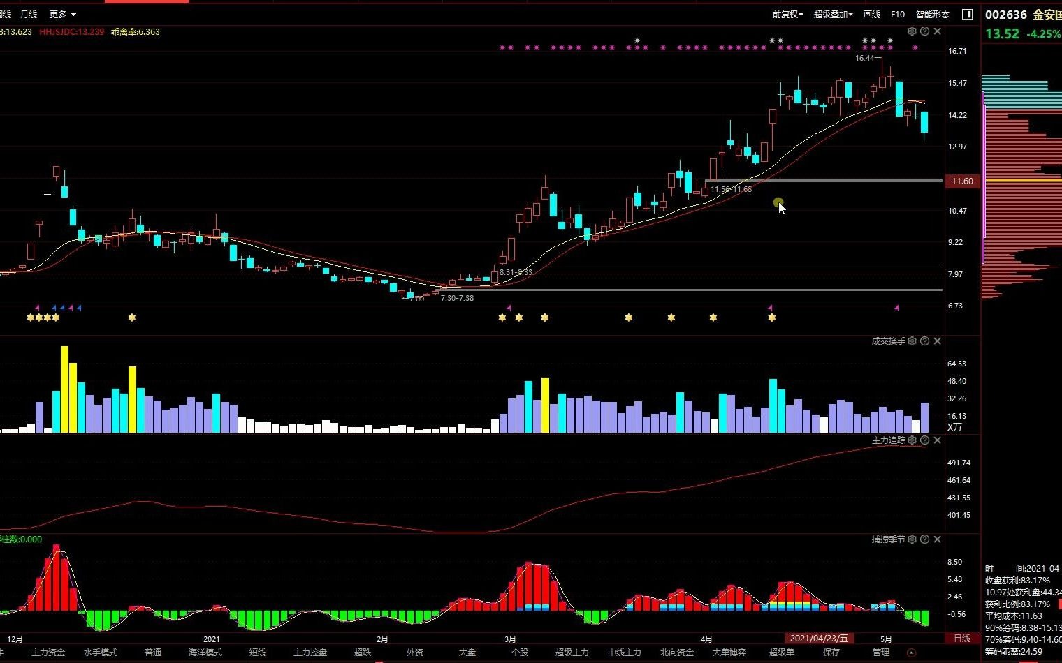
Task: Select 外资 indicator tab
Action: pyautogui.click(x=415, y=653)
